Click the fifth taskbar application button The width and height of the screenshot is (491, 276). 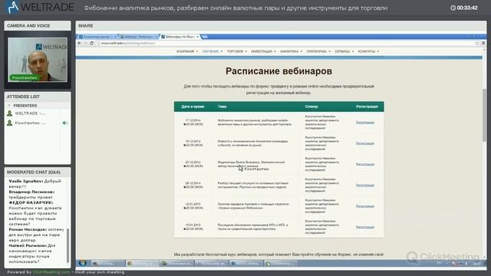point(245,264)
